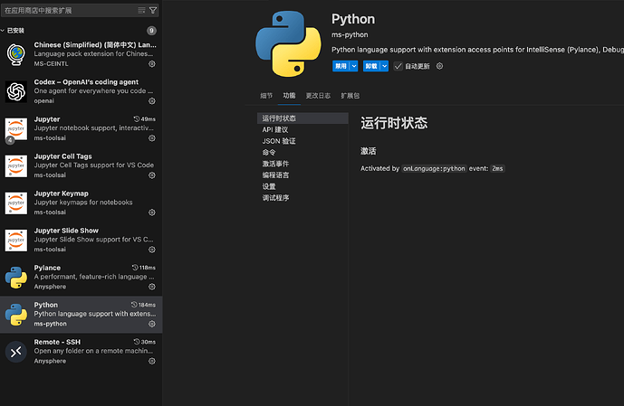Screen dimensions: 624x406
Task: Click the Python 184ms activation indicator
Action: coord(143,305)
